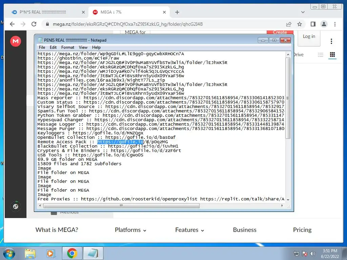Click the Chrome taskbar icon
This screenshot has height=260, width=347.
coord(72,253)
